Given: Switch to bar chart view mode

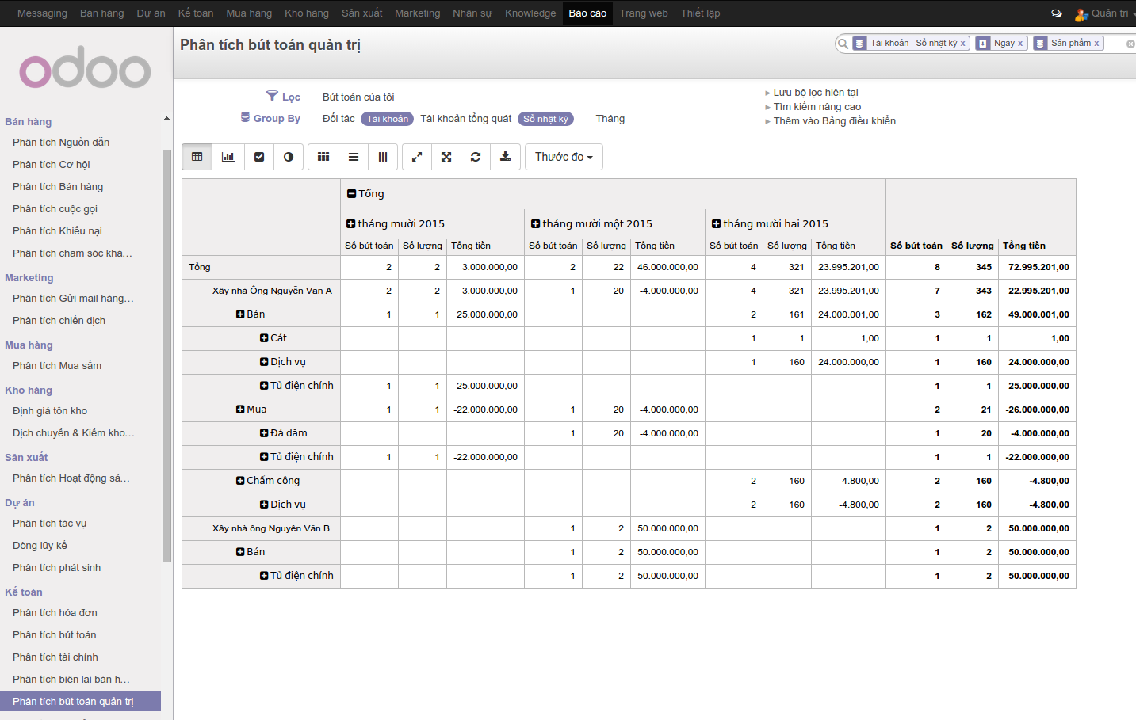Looking at the screenshot, I should 228,157.
